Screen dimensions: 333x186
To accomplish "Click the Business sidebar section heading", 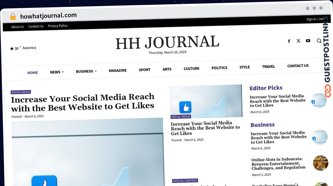I will 263,125.
